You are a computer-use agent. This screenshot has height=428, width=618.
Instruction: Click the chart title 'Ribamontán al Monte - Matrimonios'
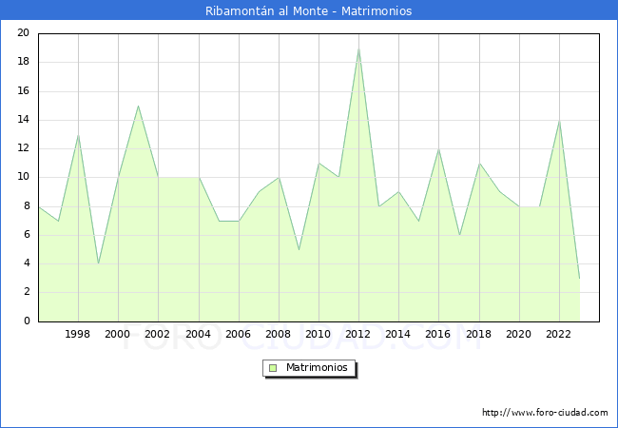pos(309,11)
